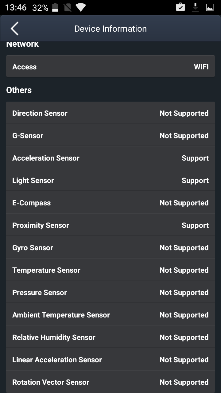This screenshot has width=221, height=393.
Task: Tap the battery icon in status bar
Action: coord(55,8)
